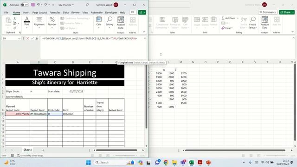Click the taskbar Search box
297x167 pixels.
pyautogui.click(x=115, y=162)
